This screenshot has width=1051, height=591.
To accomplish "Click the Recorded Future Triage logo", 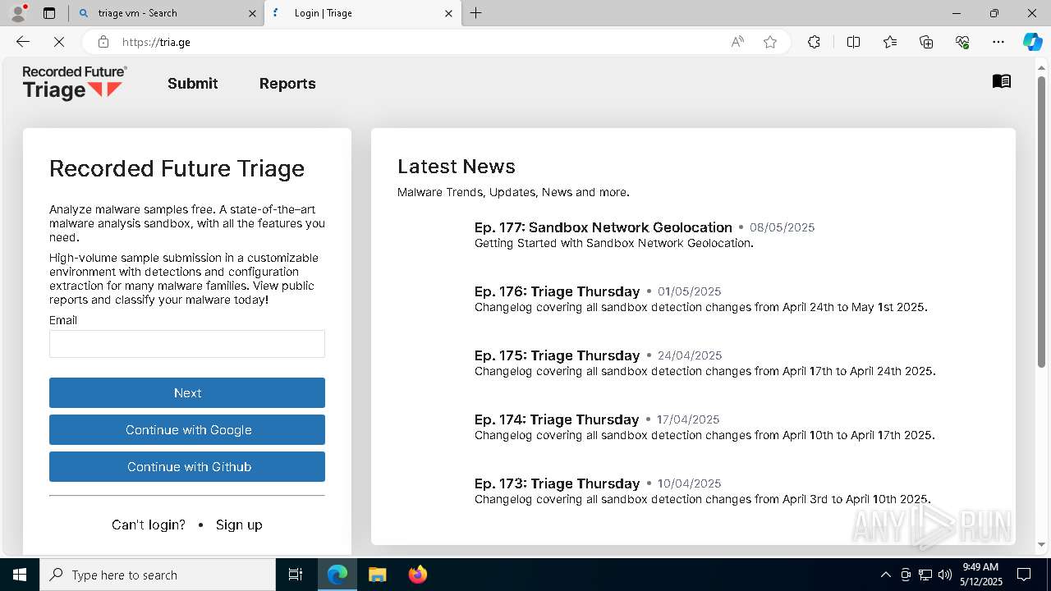I will 75,83.
